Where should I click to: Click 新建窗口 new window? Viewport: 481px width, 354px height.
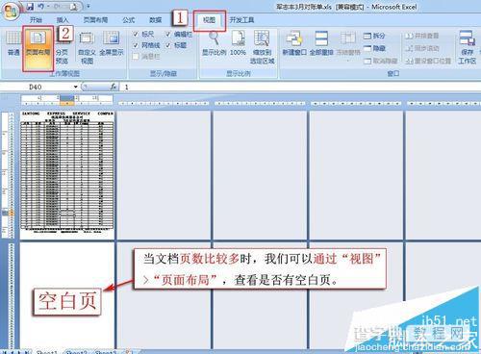click(x=294, y=44)
